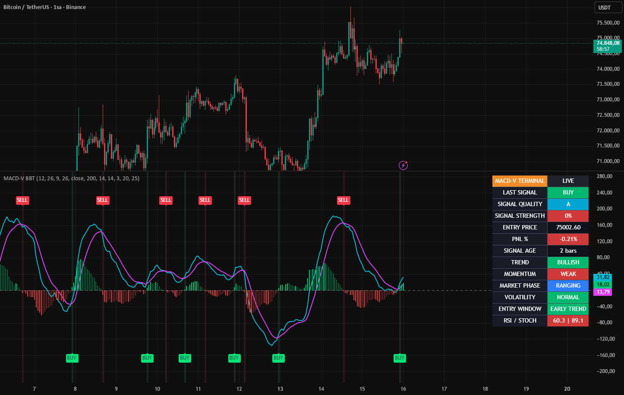Click the -0.21% PNL value

click(x=568, y=239)
